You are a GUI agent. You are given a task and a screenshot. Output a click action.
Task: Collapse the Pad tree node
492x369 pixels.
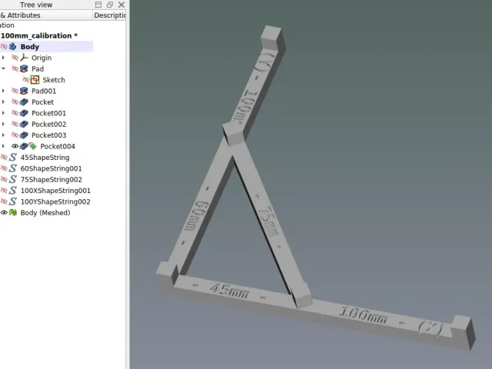pyautogui.click(x=3, y=68)
